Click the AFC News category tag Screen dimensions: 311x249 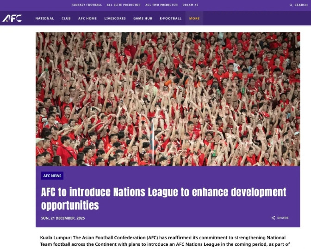[x=52, y=176]
